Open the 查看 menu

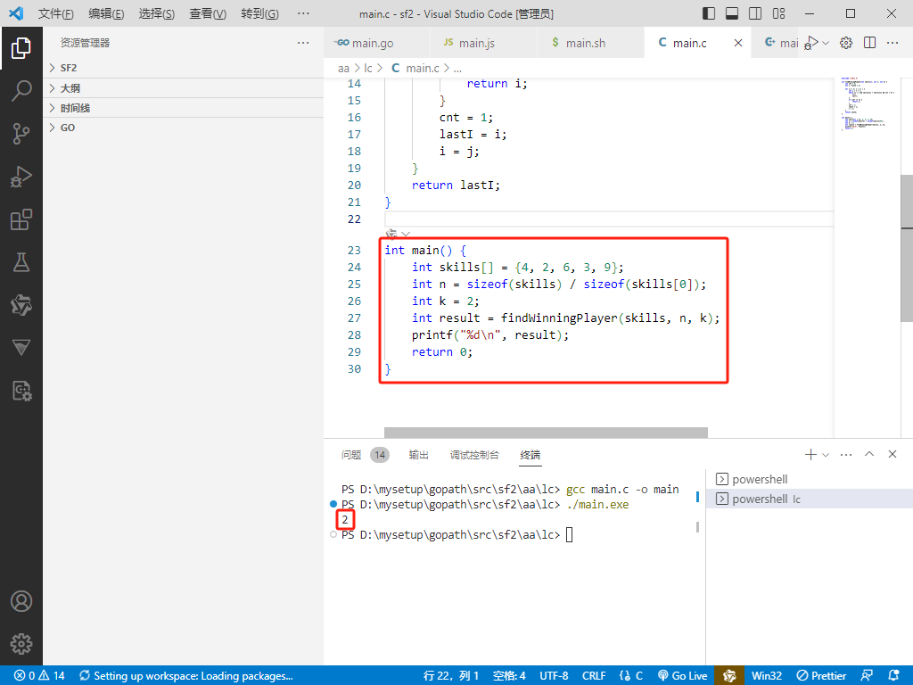click(207, 13)
